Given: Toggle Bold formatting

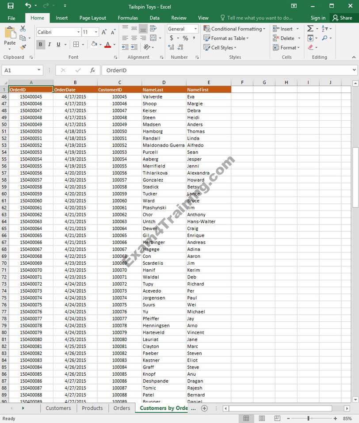Looking at the screenshot, I should (40, 44).
